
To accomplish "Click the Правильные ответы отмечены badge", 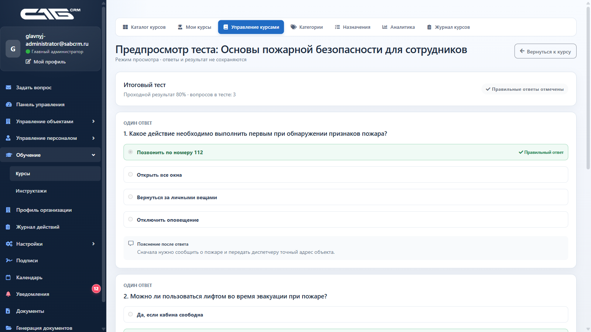I will [525, 89].
